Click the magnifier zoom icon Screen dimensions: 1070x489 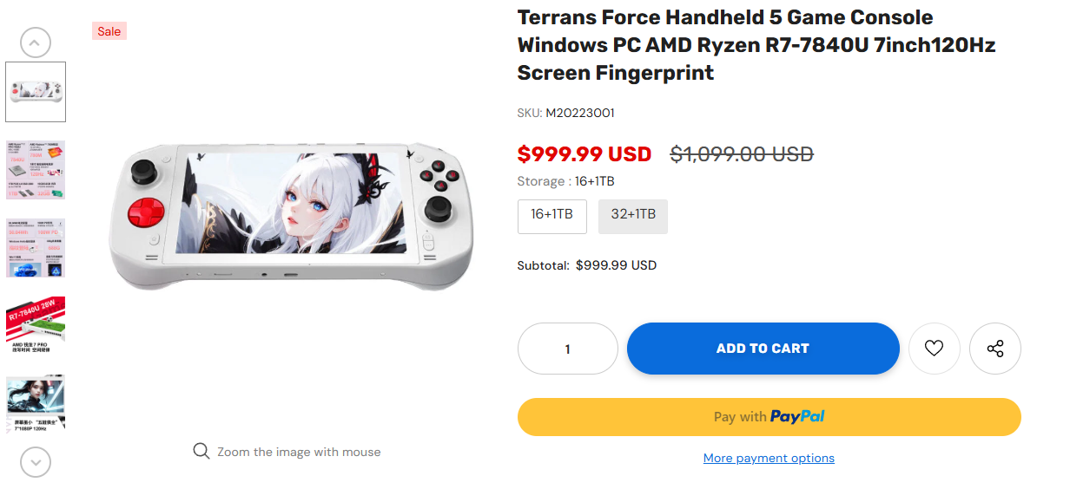pyautogui.click(x=201, y=452)
